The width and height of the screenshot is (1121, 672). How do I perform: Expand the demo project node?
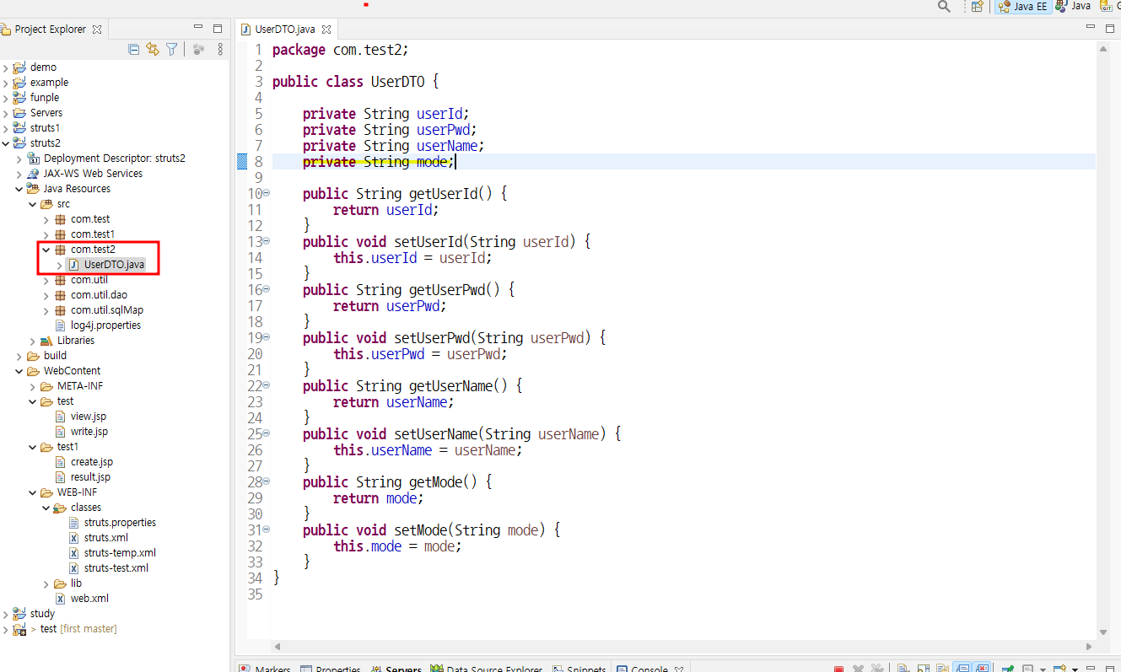click(5, 67)
